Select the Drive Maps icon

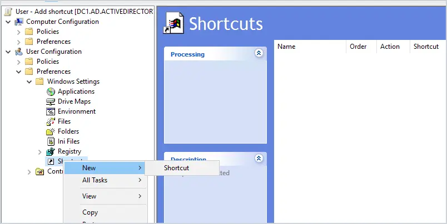click(x=51, y=101)
